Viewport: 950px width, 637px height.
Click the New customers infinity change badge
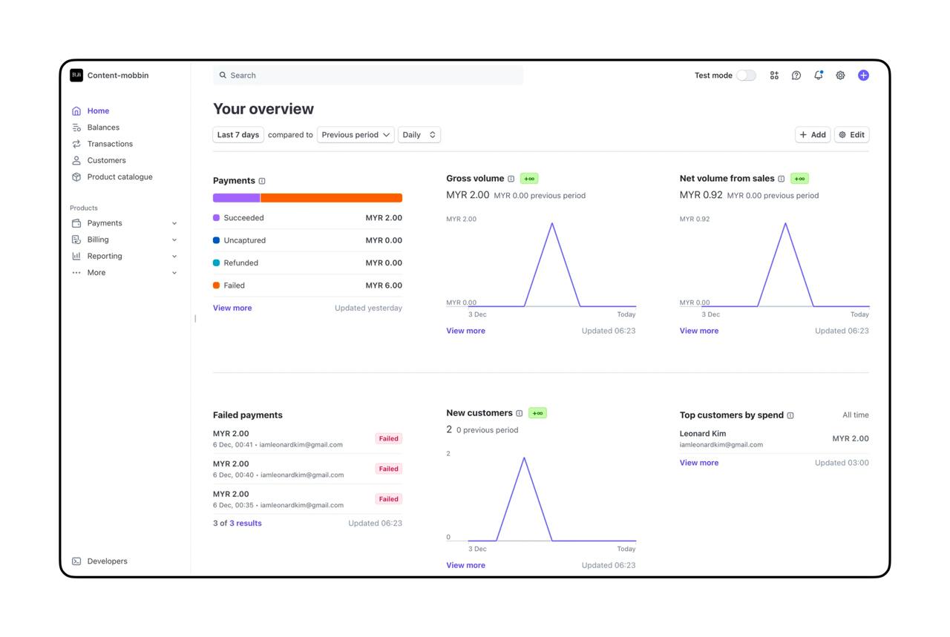tap(537, 413)
